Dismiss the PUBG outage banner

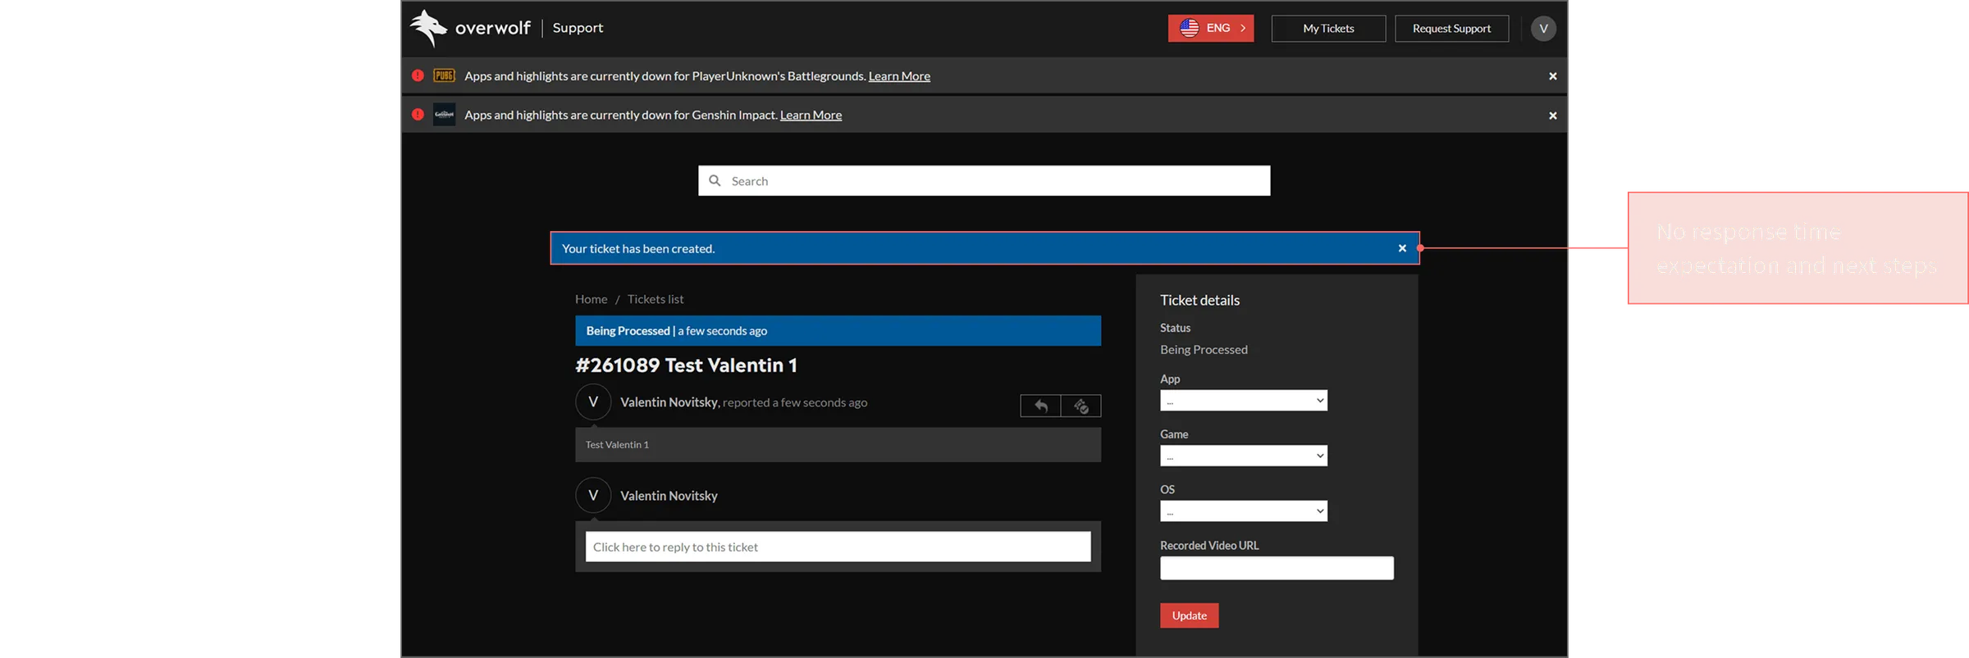coord(1552,76)
